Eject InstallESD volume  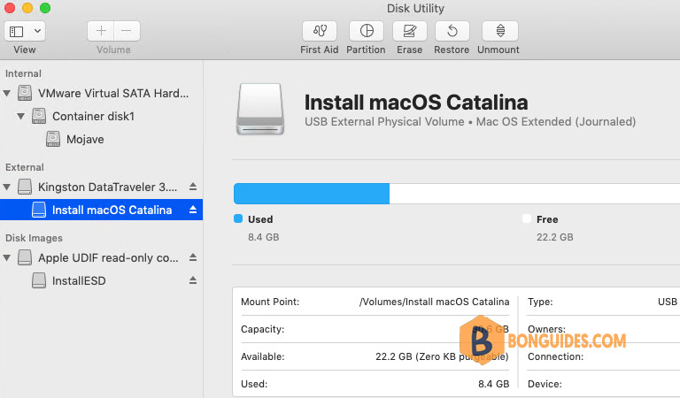click(193, 280)
